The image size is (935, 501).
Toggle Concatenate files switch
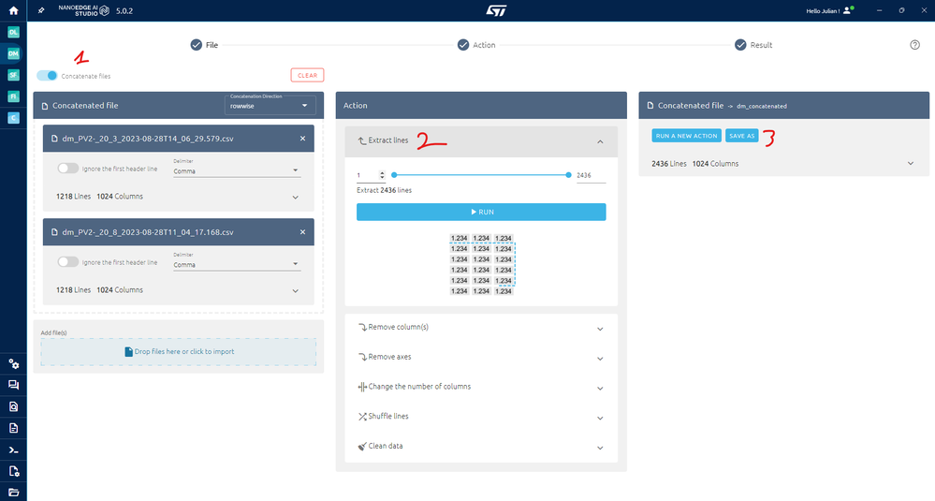coord(47,76)
